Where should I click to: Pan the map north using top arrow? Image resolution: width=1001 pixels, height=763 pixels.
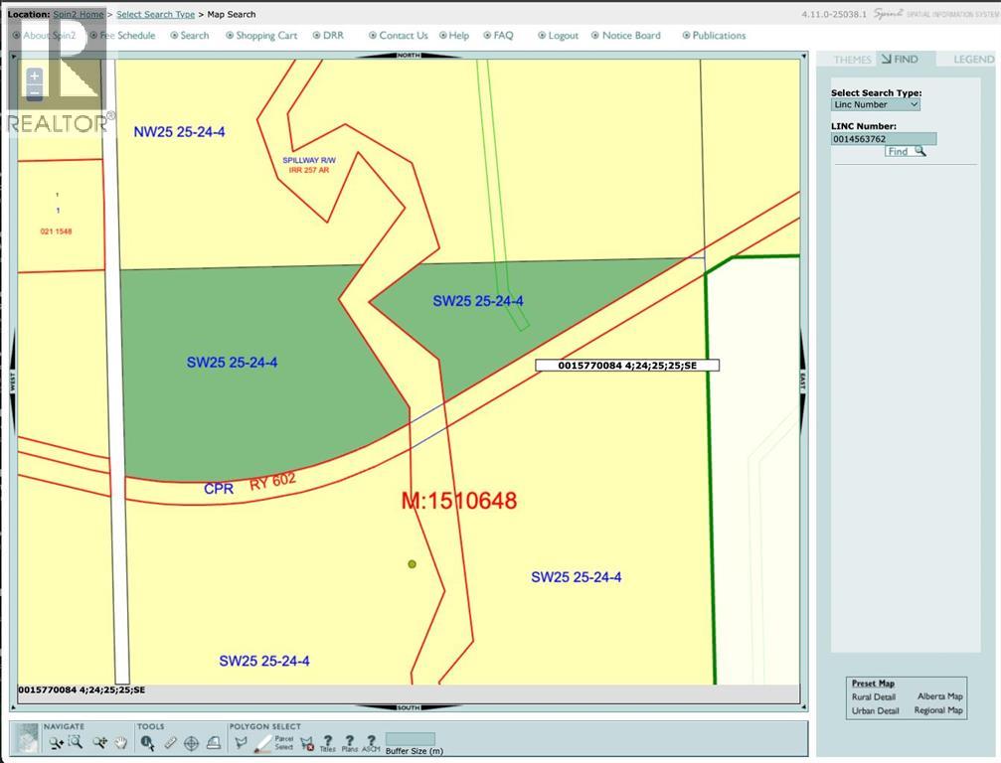pyautogui.click(x=409, y=56)
